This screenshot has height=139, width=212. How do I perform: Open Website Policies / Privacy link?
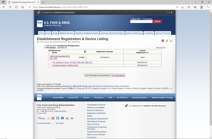(162, 97)
